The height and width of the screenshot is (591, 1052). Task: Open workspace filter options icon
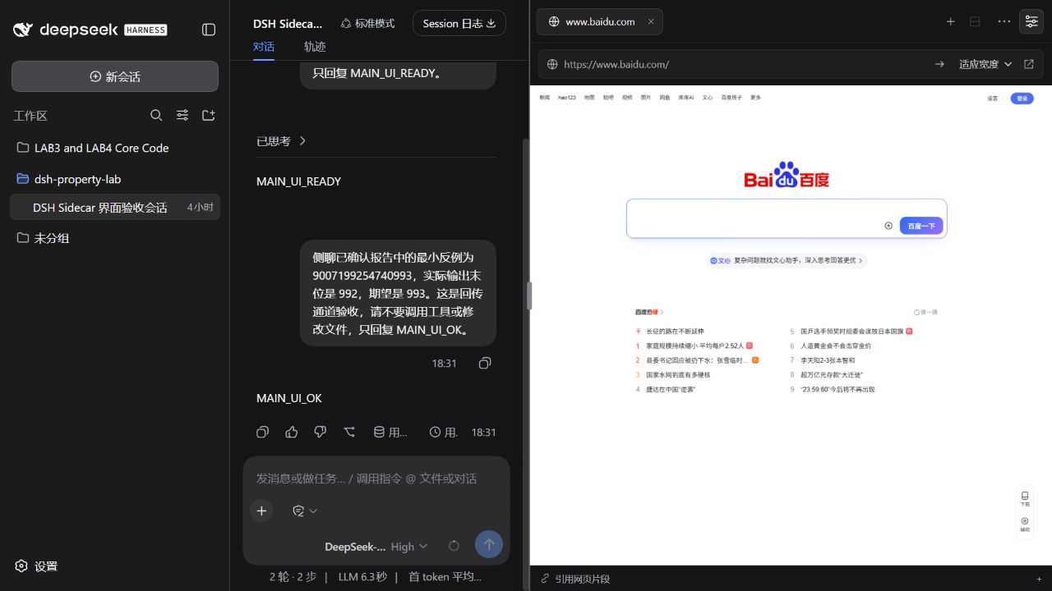pos(182,116)
